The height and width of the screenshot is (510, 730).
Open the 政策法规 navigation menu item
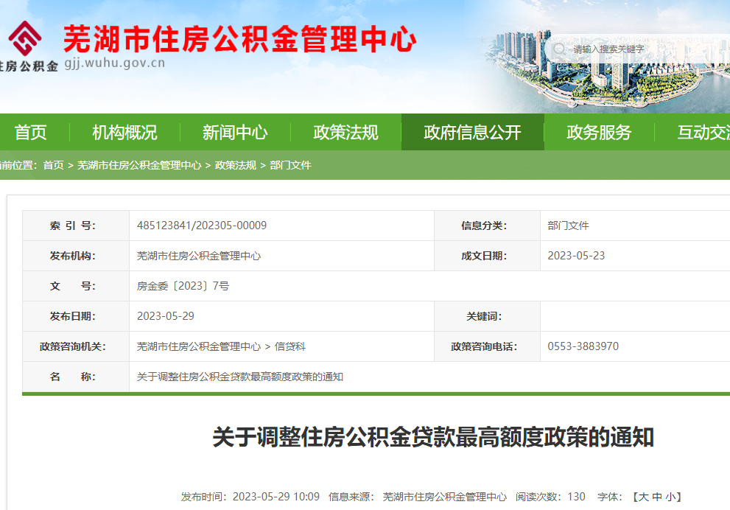[346, 132]
